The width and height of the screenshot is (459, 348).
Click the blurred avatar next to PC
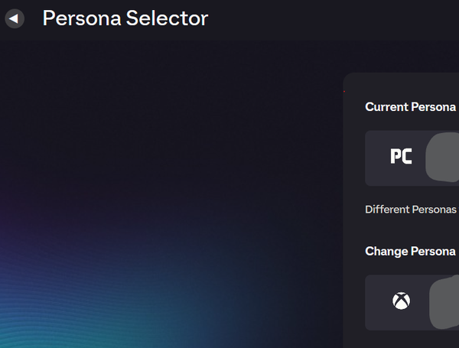pyautogui.click(x=443, y=157)
